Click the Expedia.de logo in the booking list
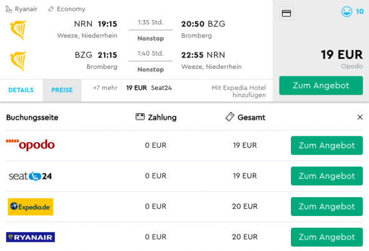The width and height of the screenshot is (369, 251). coord(31,207)
